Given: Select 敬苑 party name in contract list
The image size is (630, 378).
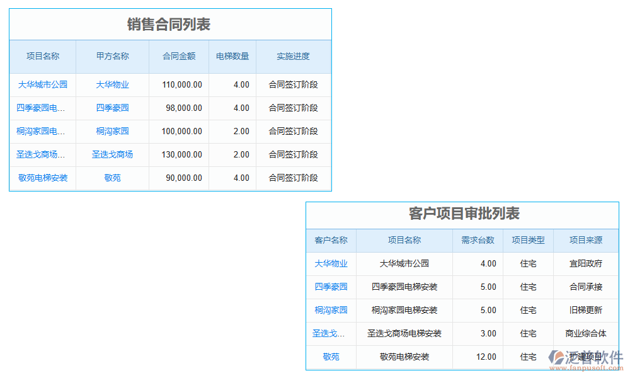Looking at the screenshot, I should 112,178.
